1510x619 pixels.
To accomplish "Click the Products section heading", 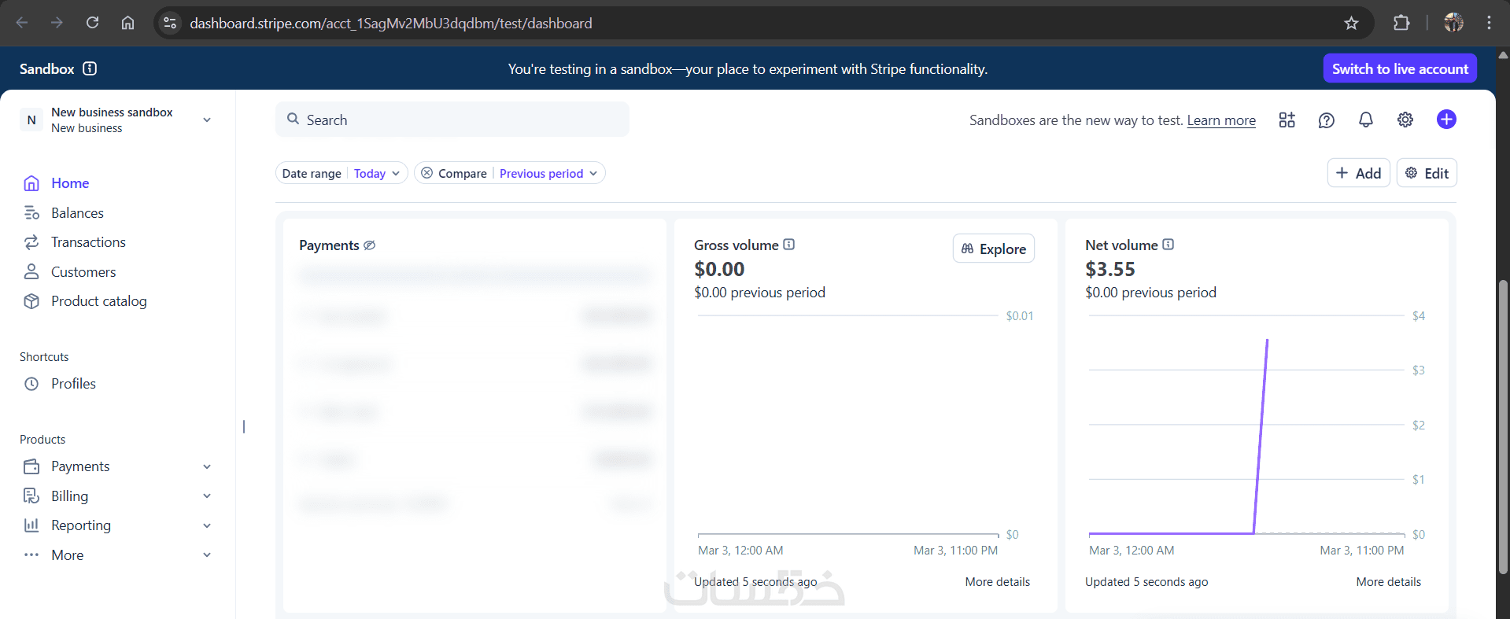I will pos(42,440).
